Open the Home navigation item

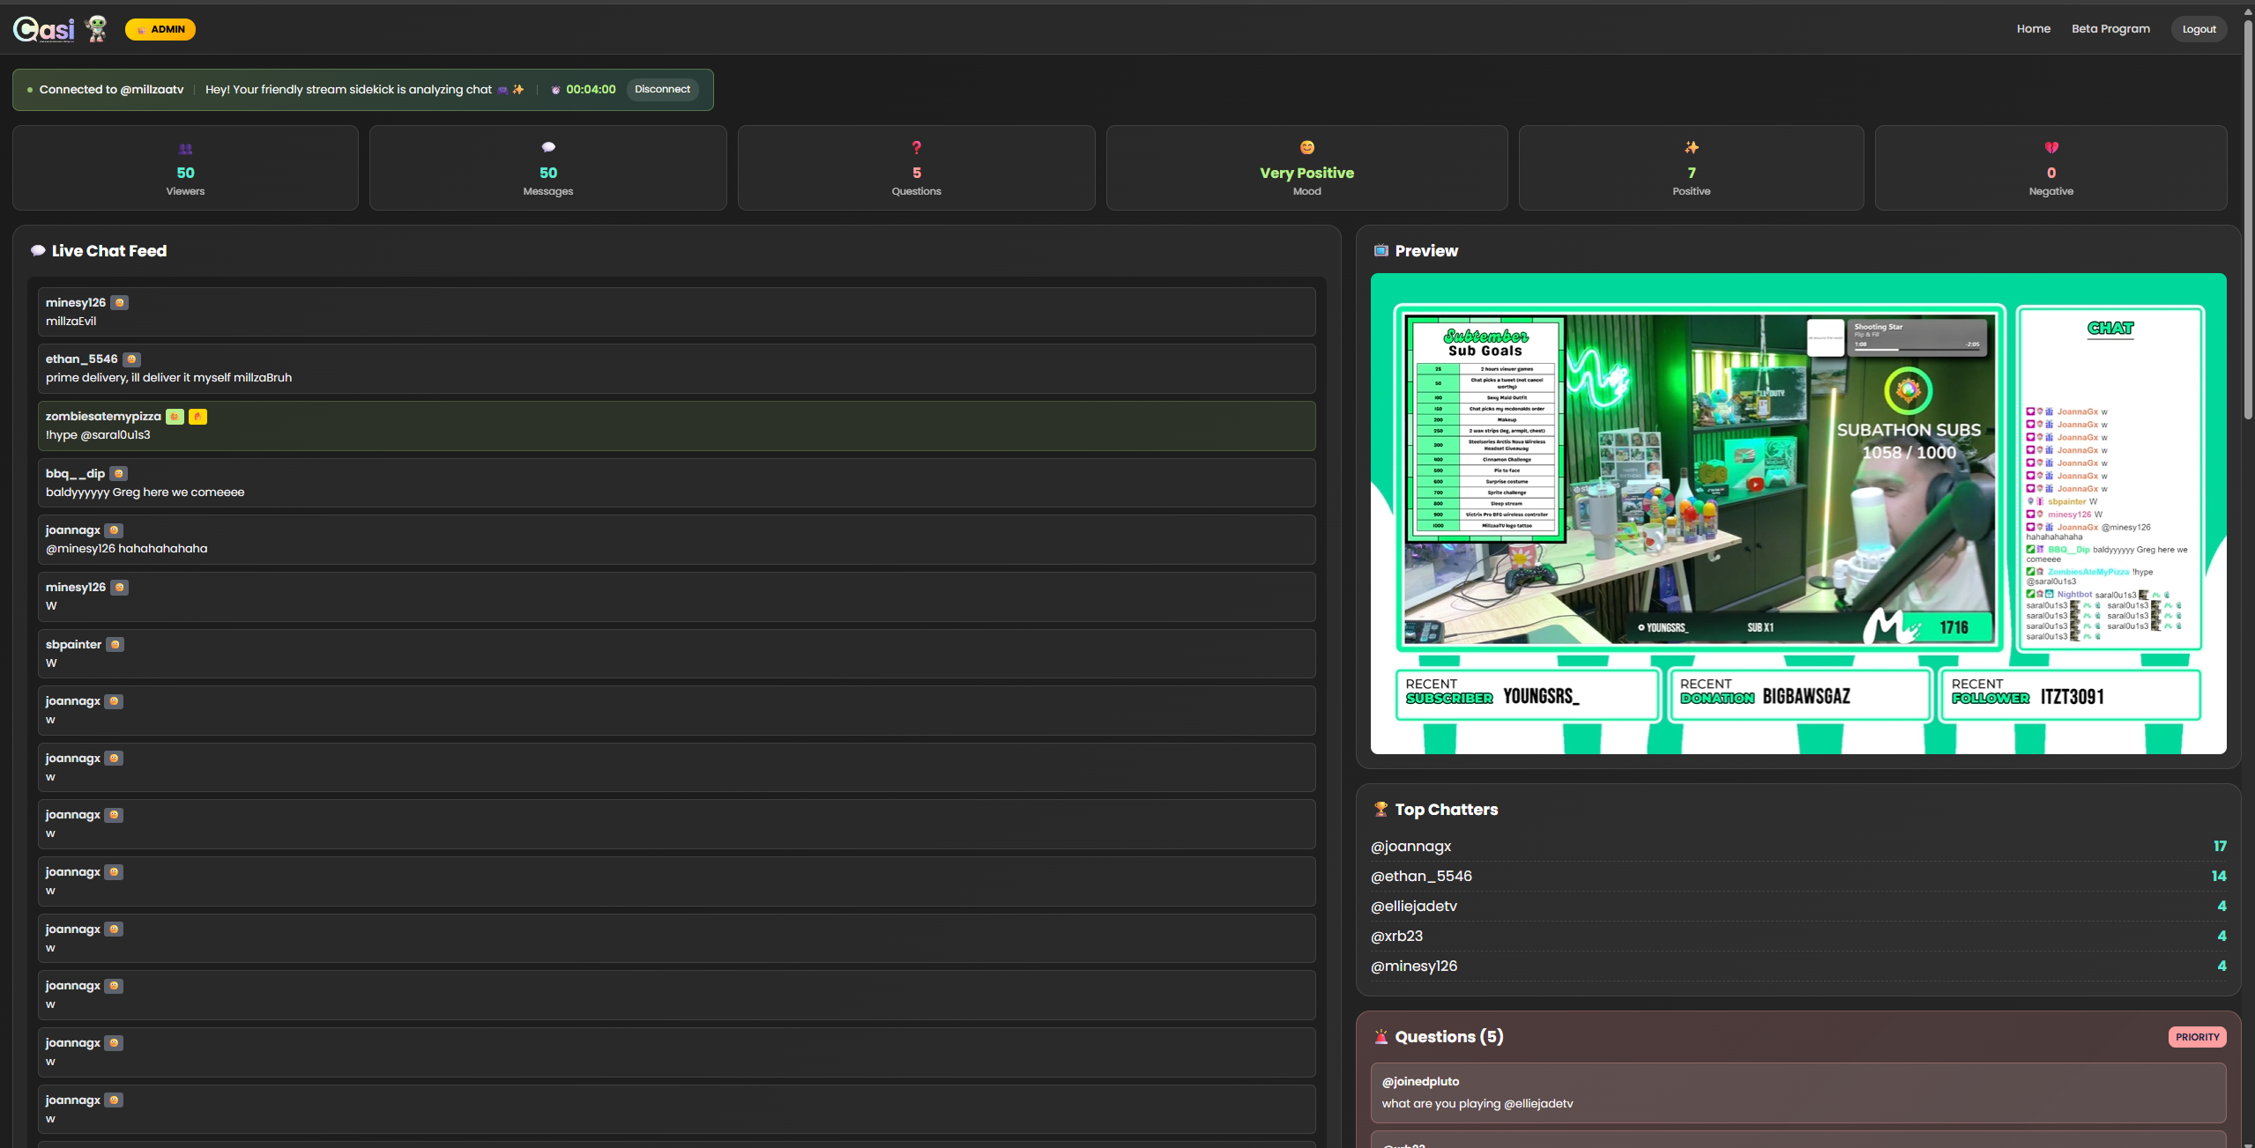[2033, 28]
